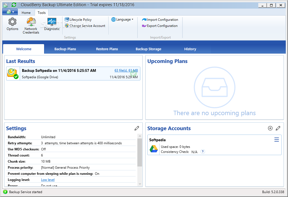Open the Softpedia account hamburger menu

point(277,140)
